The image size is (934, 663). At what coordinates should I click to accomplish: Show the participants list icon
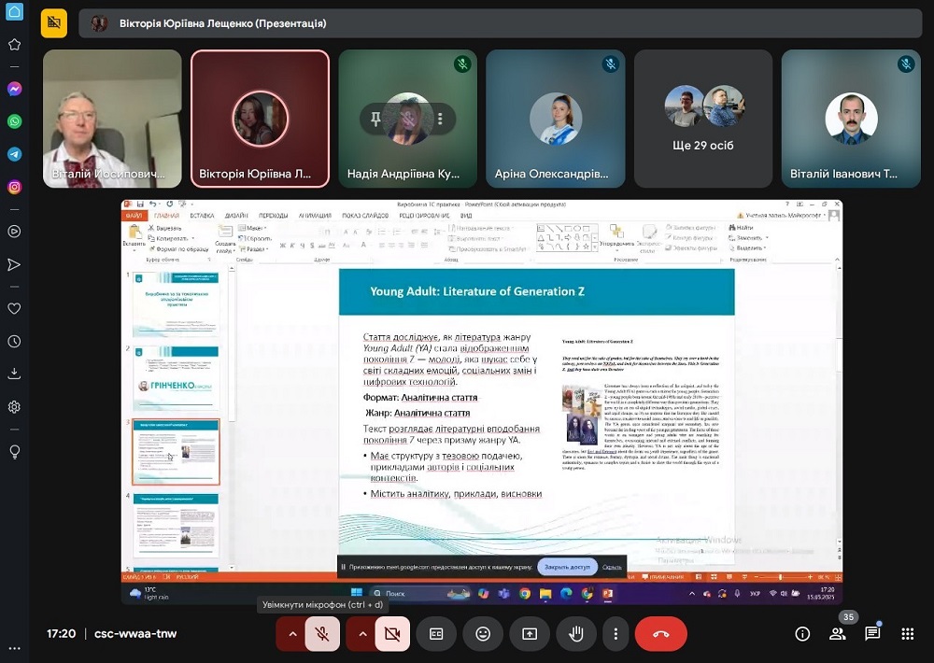[x=837, y=633]
